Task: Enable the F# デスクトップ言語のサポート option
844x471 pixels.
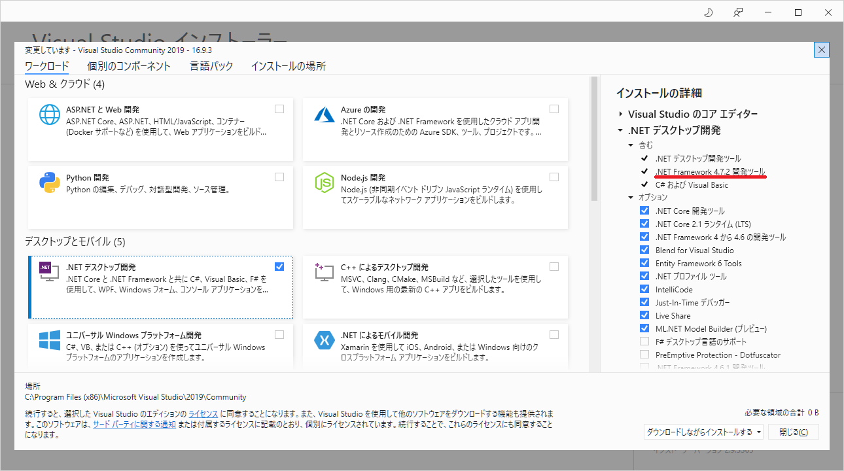Action: [644, 341]
